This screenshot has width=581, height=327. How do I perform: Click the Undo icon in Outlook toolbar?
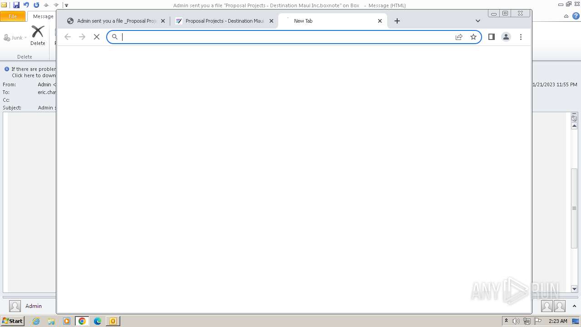[26, 5]
